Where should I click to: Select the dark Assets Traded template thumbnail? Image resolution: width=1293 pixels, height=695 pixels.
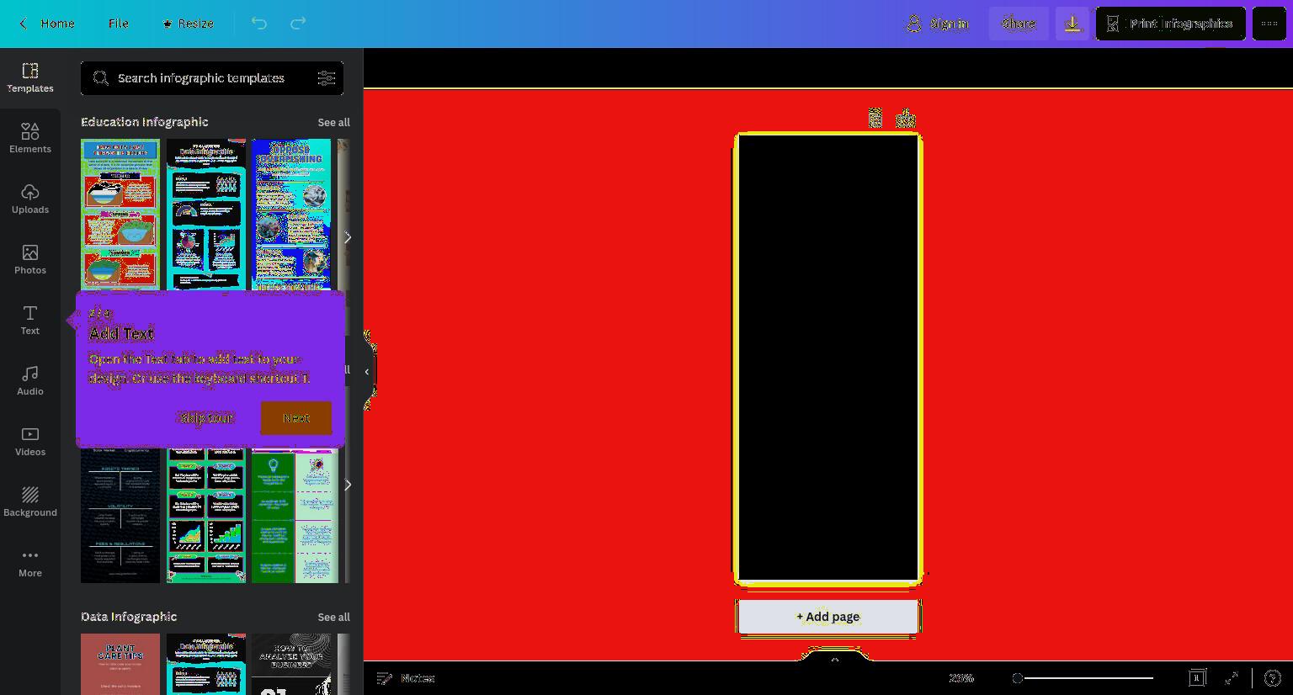120,515
